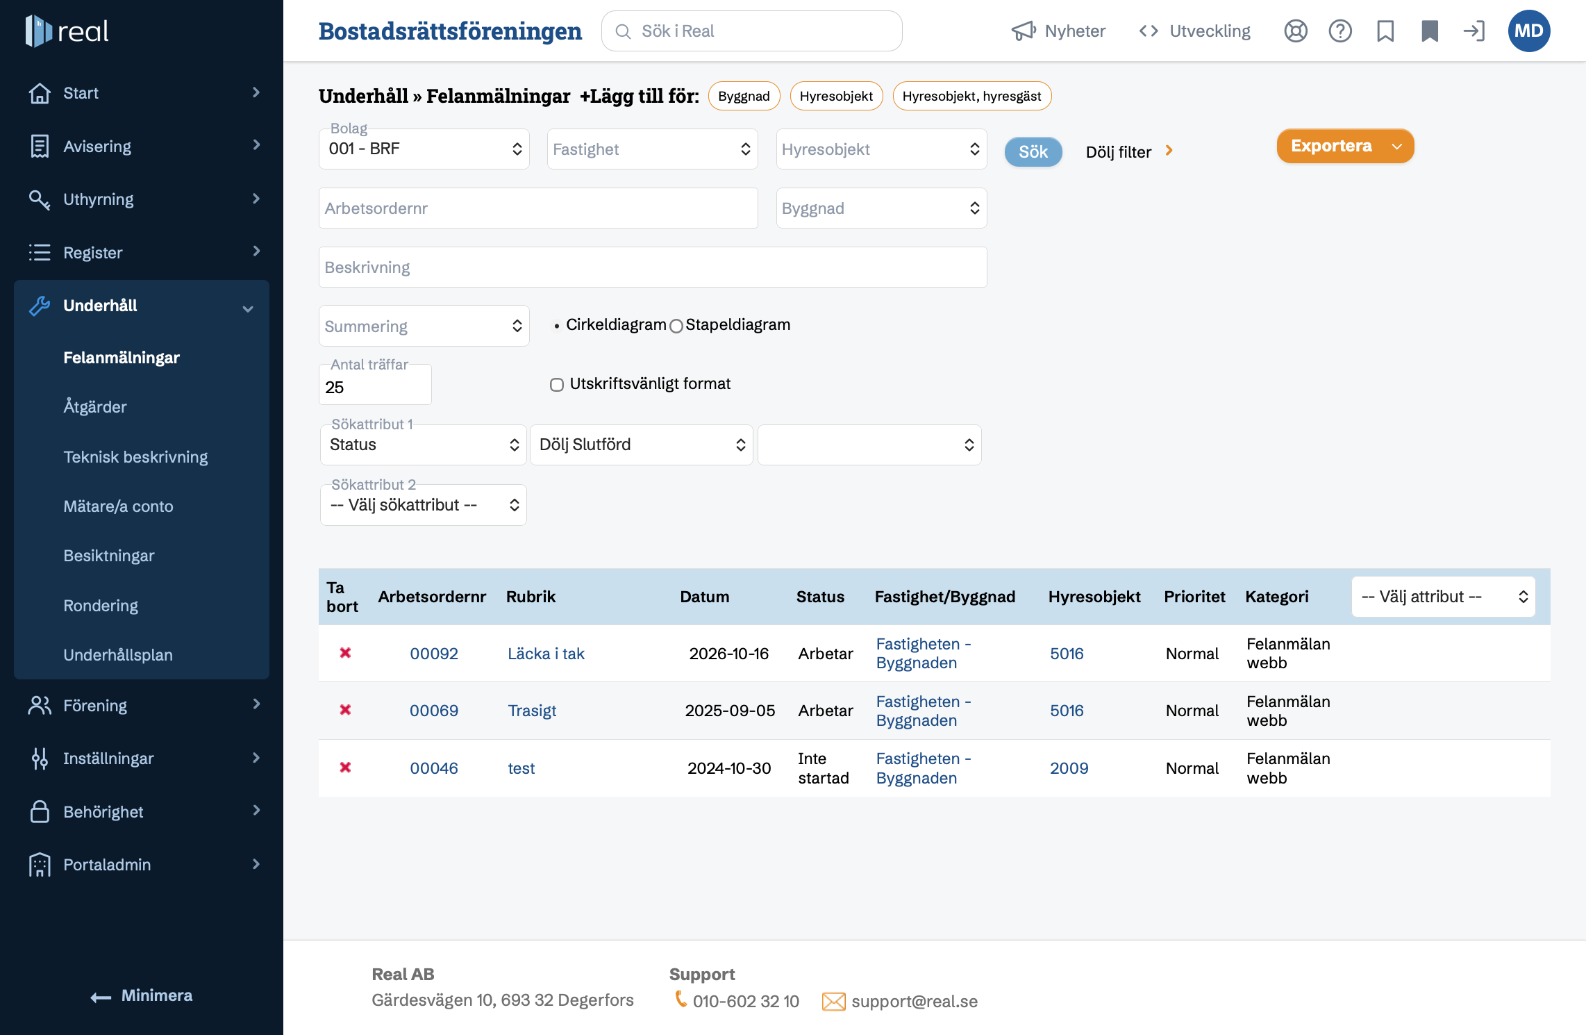Open Underhållsplan in the sidebar
The image size is (1586, 1035).
tap(118, 655)
